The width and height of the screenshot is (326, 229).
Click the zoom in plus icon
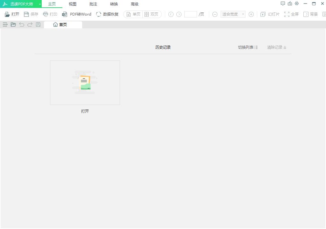tap(251, 14)
